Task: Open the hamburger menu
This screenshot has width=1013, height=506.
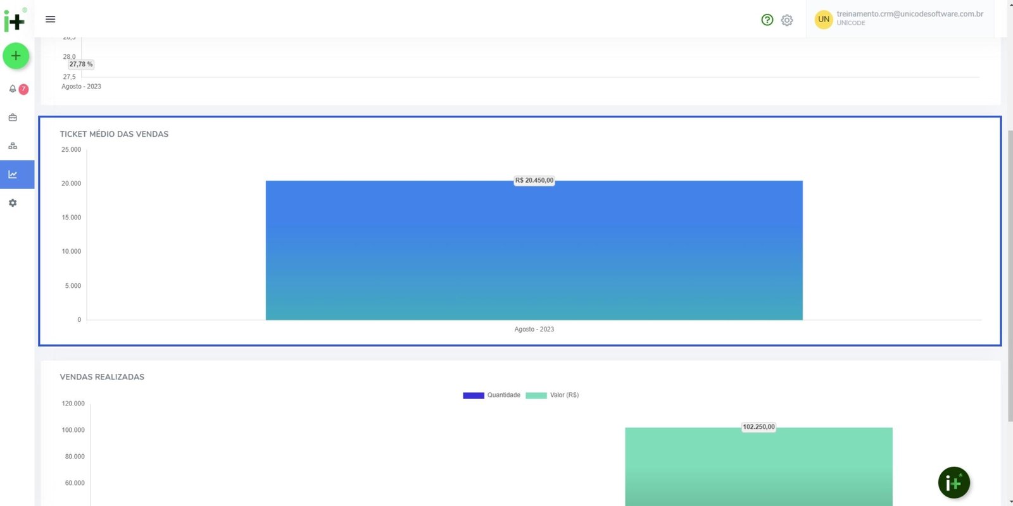Action: pos(51,20)
